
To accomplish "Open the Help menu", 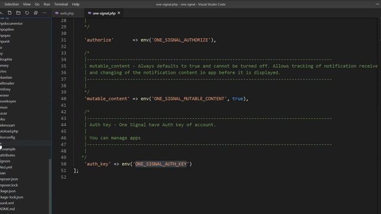I will pyautogui.click(x=76, y=4).
